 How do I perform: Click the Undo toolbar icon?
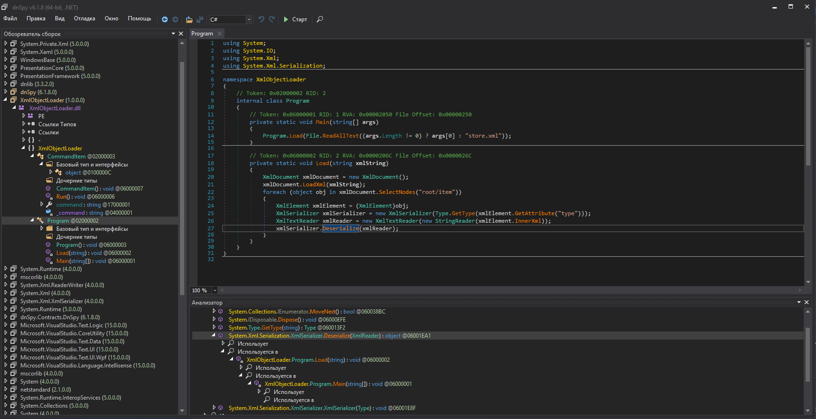point(261,19)
